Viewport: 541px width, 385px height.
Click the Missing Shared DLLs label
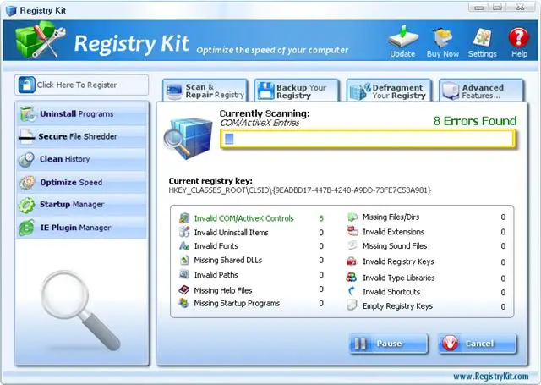click(228, 261)
